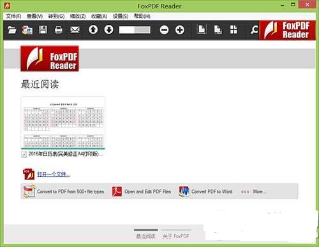Select continuous page view icon
The width and height of the screenshot is (319, 247).
(x=218, y=30)
